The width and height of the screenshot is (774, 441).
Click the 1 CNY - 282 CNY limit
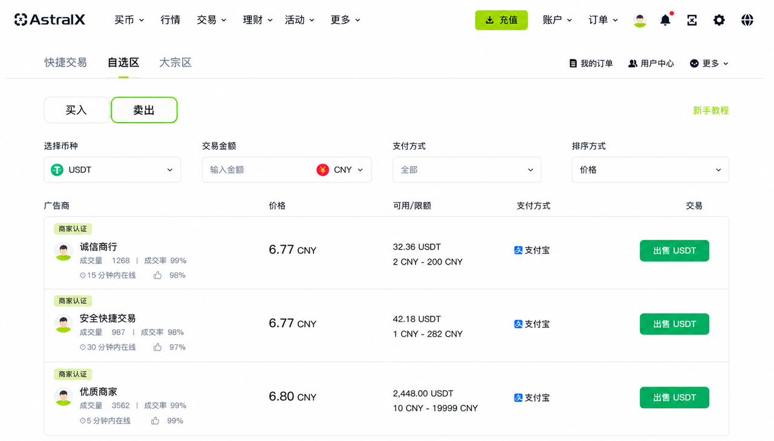428,333
